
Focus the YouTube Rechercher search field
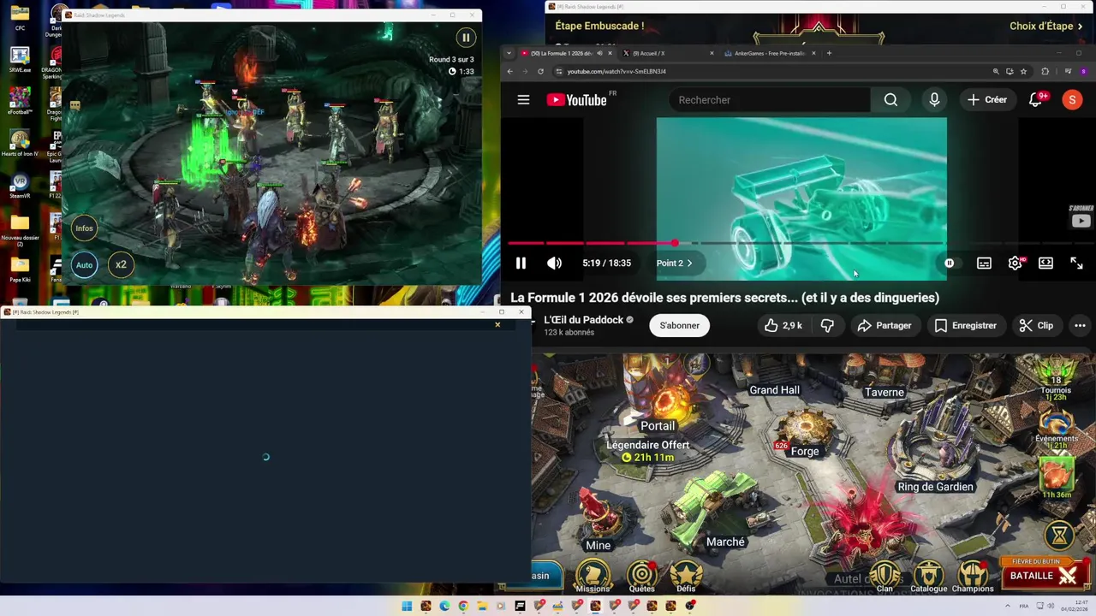coord(769,100)
